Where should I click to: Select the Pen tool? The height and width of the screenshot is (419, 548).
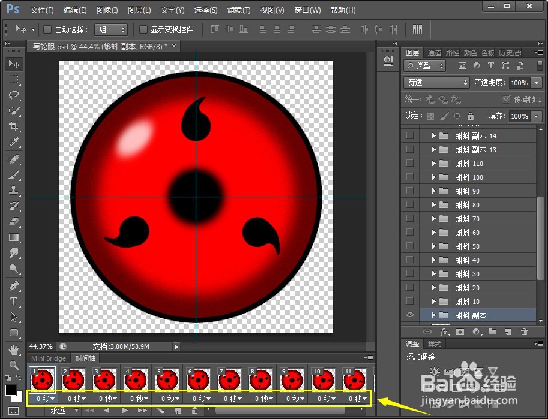[x=14, y=286]
